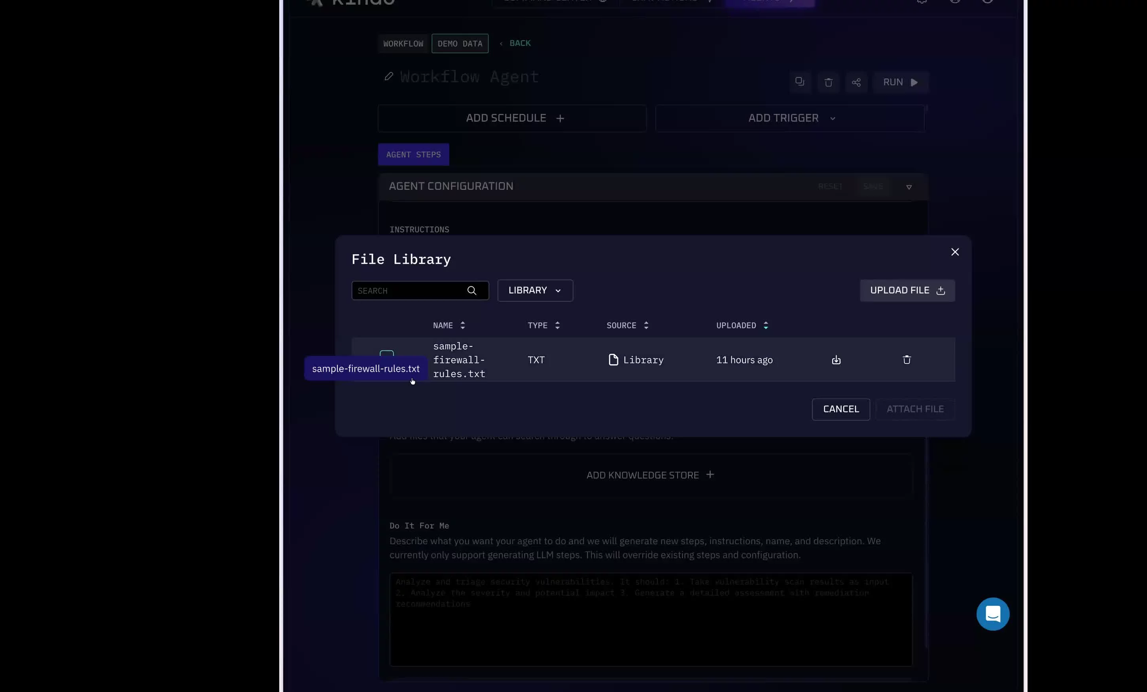Click the pencil icon beside Workflow Agent

point(389,76)
